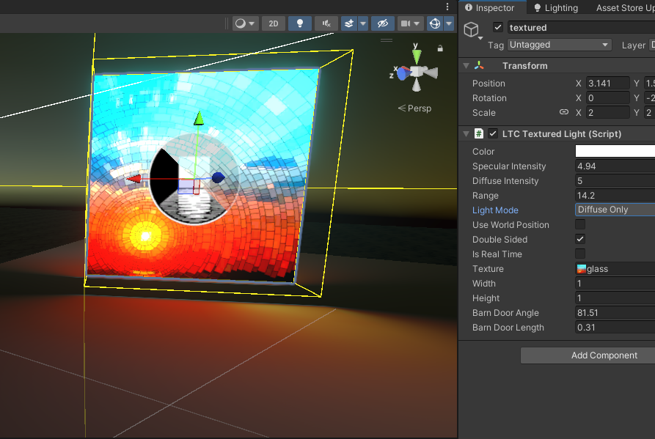
Task: Toggle scene lighting lightbulb icon
Action: tap(299, 23)
